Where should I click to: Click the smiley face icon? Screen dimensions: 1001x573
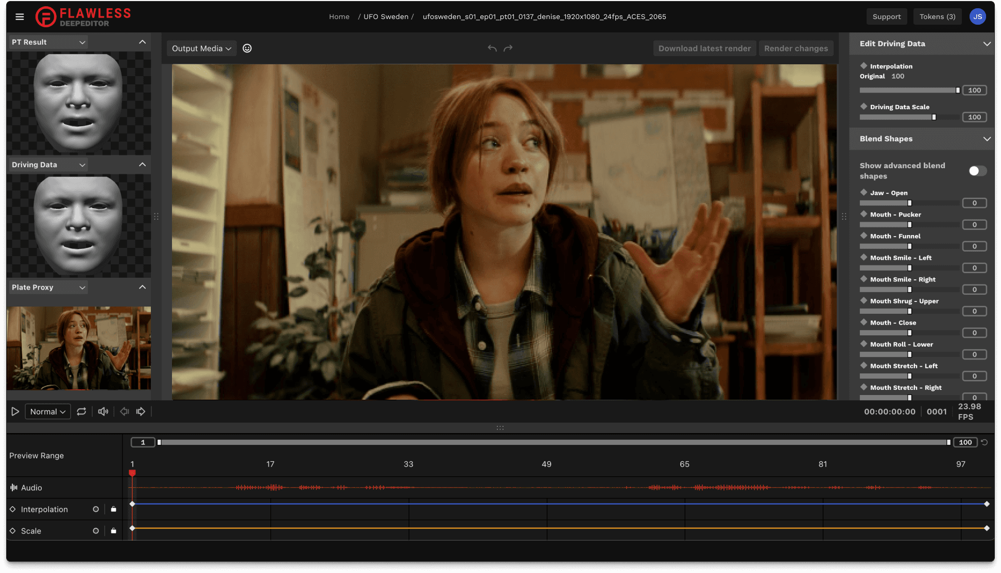247,48
